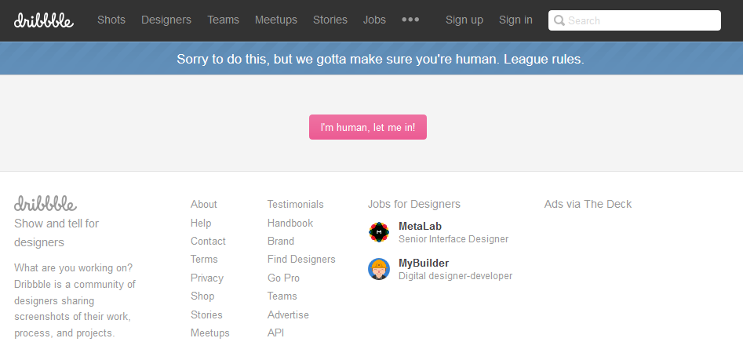Focus the Search input field
The width and height of the screenshot is (743, 349).
pyautogui.click(x=639, y=20)
